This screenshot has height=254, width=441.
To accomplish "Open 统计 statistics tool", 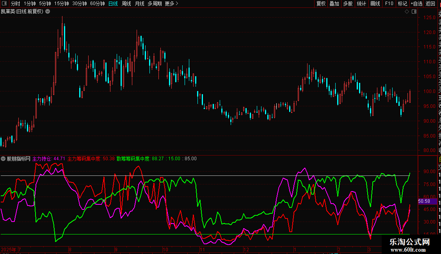I will tap(361, 4).
